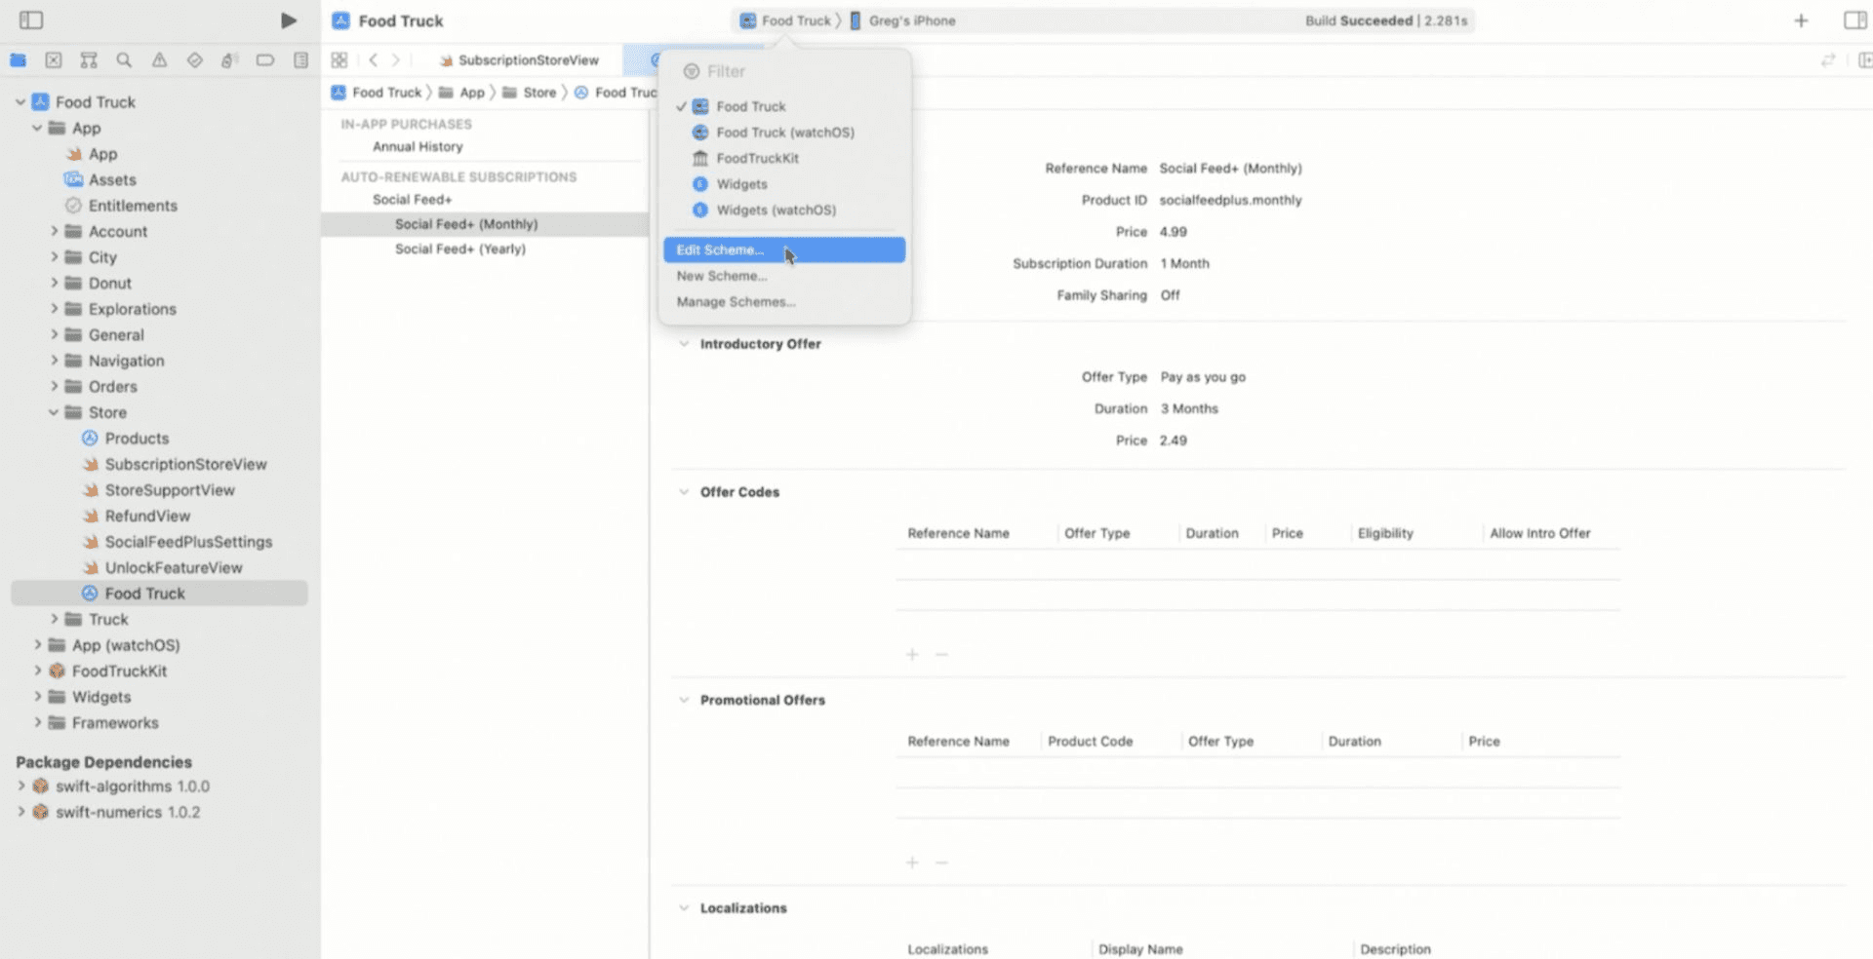Open the Report navigator

[x=299, y=59]
